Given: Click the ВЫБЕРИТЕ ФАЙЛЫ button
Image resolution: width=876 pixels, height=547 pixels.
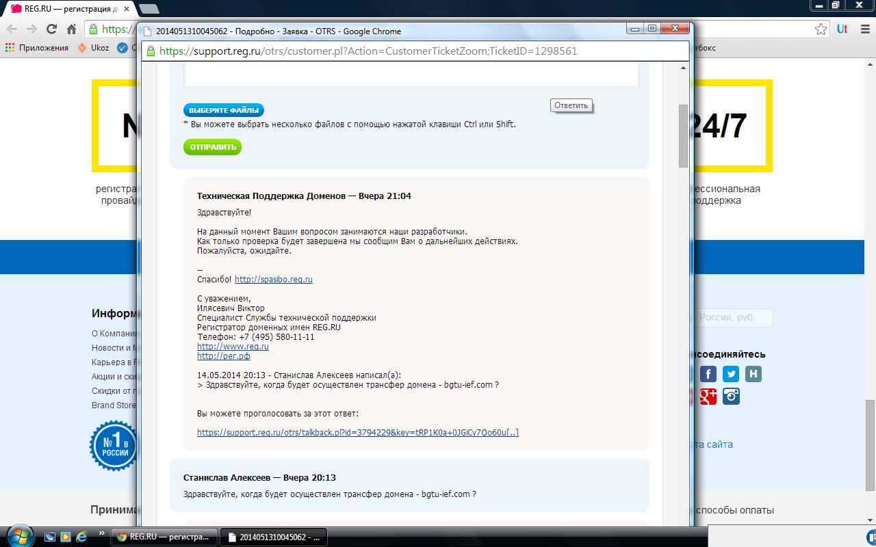Looking at the screenshot, I should click(x=224, y=110).
